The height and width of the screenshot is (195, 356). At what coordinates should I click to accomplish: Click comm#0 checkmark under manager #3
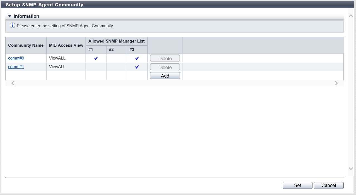(137, 58)
